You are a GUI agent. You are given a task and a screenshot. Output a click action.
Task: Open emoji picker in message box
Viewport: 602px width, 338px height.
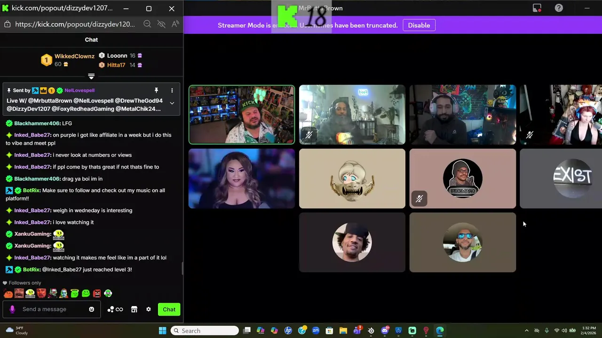click(92, 309)
